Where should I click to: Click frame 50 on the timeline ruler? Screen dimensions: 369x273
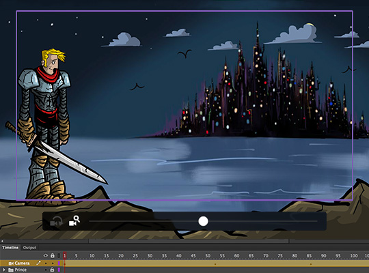[208, 256]
